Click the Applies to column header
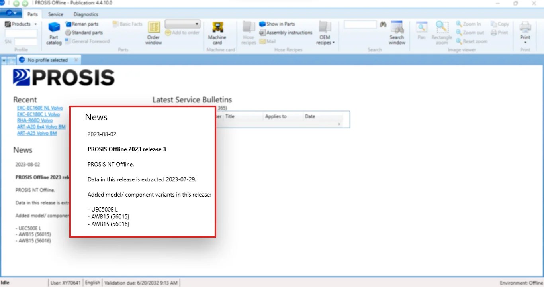 (282, 117)
